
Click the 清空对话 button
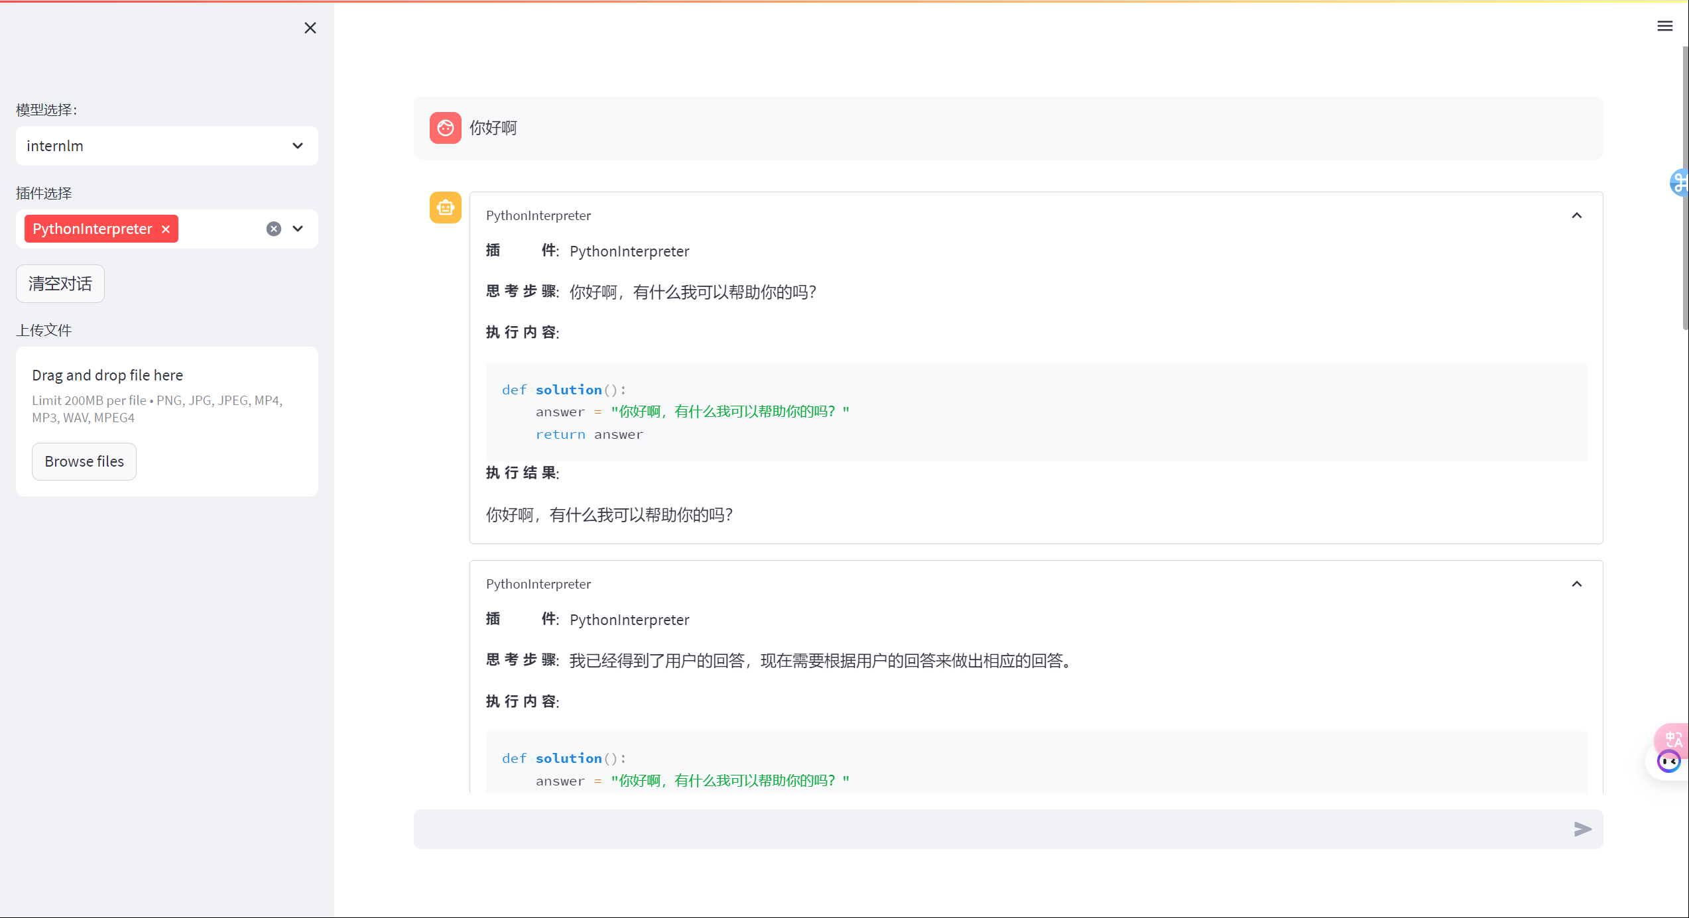point(60,284)
